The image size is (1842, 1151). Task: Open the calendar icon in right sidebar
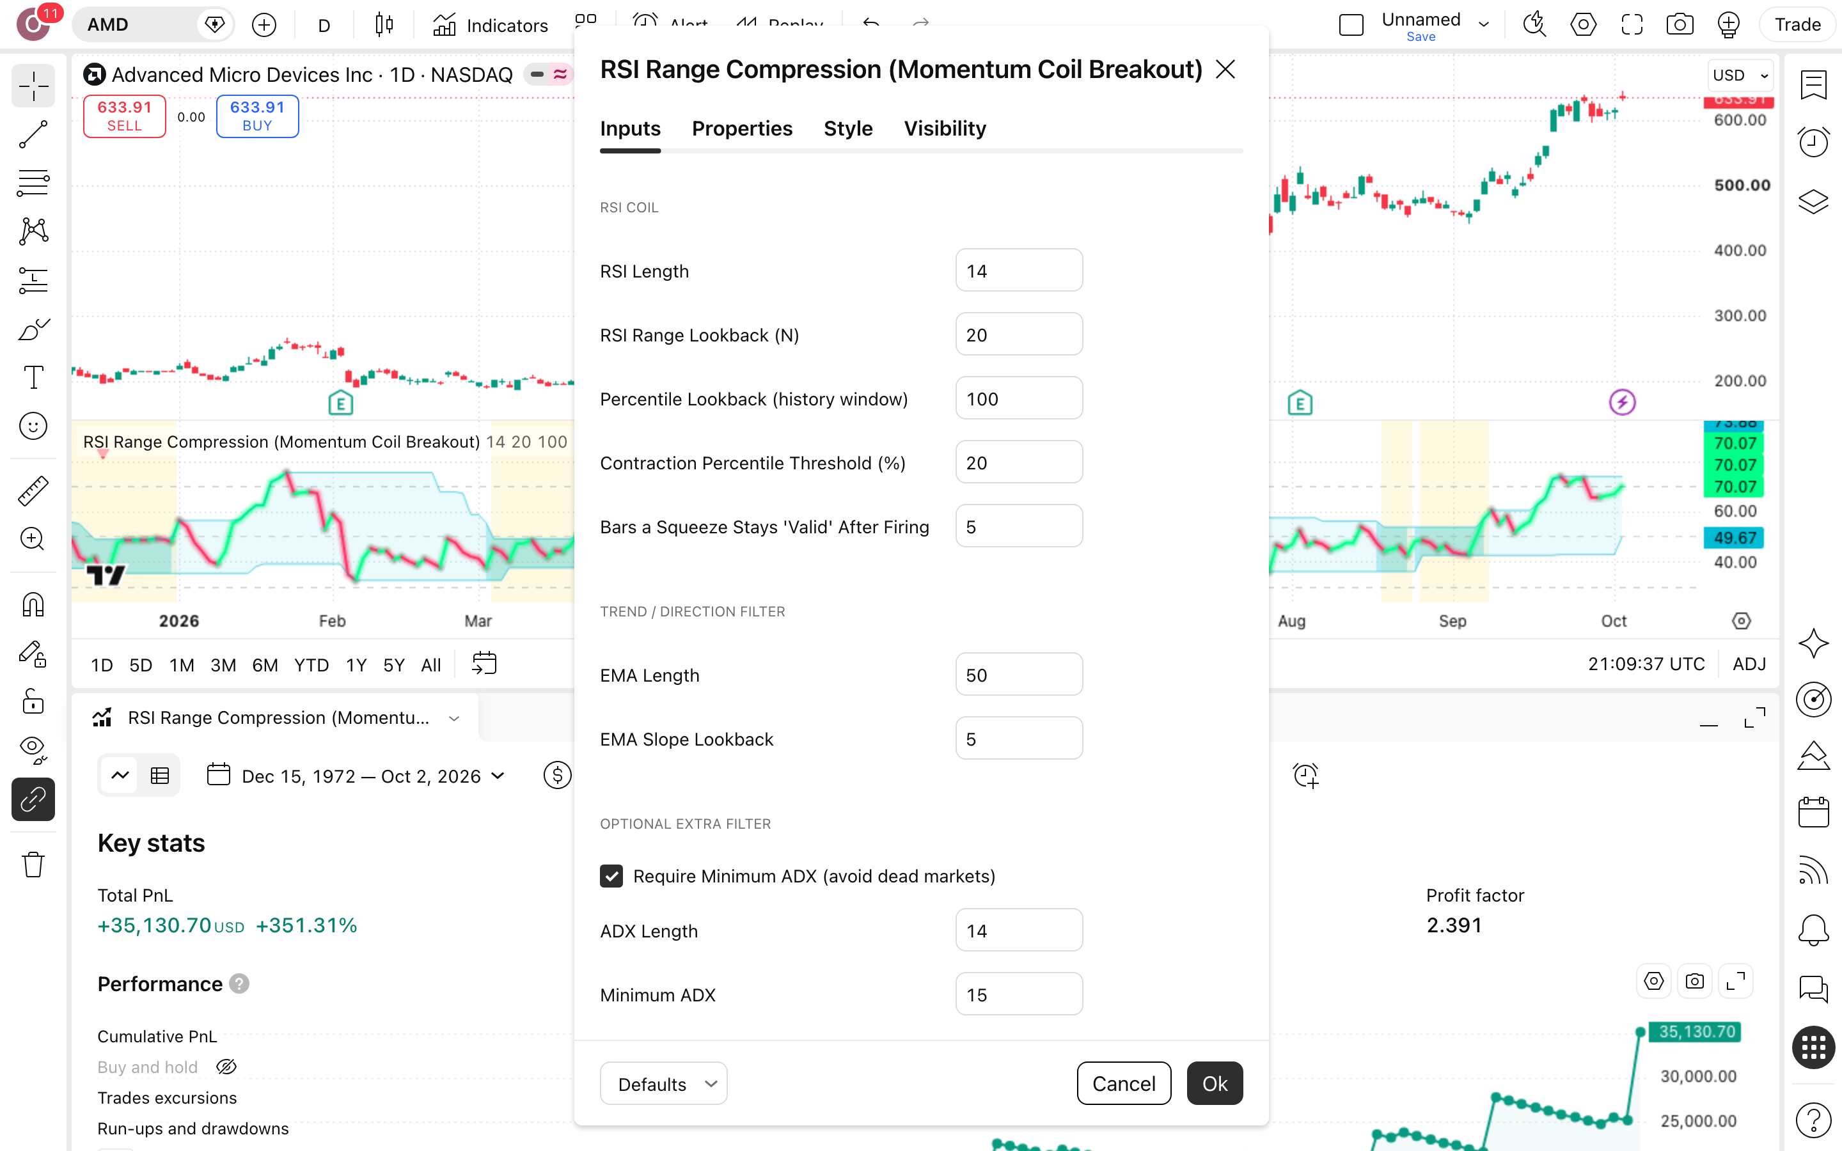[1813, 811]
